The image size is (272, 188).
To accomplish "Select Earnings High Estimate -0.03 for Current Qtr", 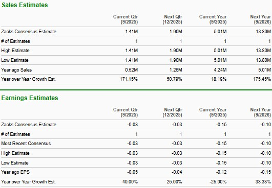I will coord(133,153).
